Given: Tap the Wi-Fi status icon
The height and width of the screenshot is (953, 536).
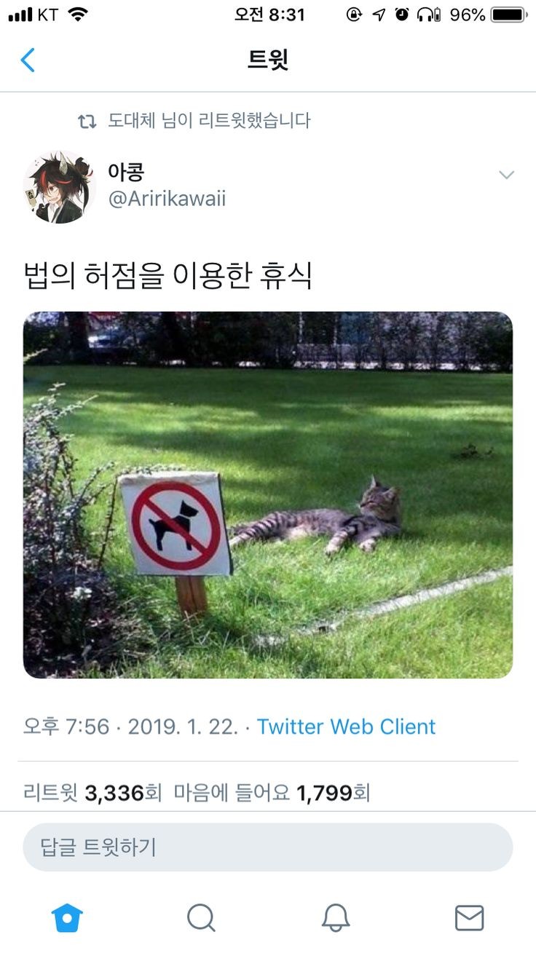Looking at the screenshot, I should pyautogui.click(x=78, y=14).
